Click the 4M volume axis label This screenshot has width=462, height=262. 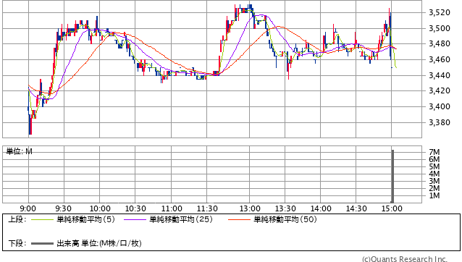point(434,174)
